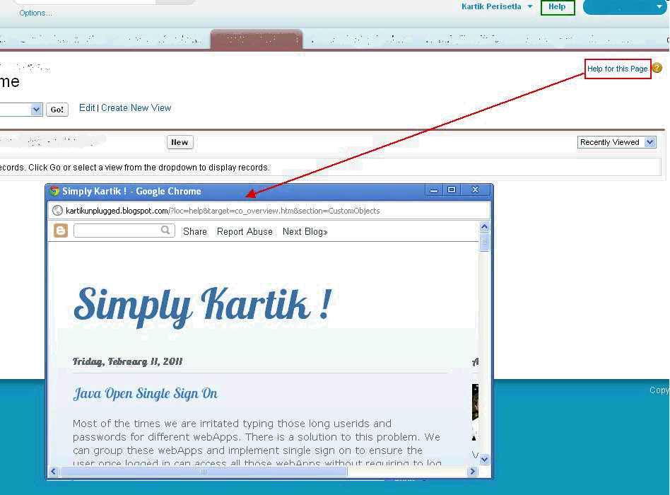Viewport: 670px width, 495px height.
Task: Click the popup vertical scroll down arrow
Action: [x=484, y=460]
